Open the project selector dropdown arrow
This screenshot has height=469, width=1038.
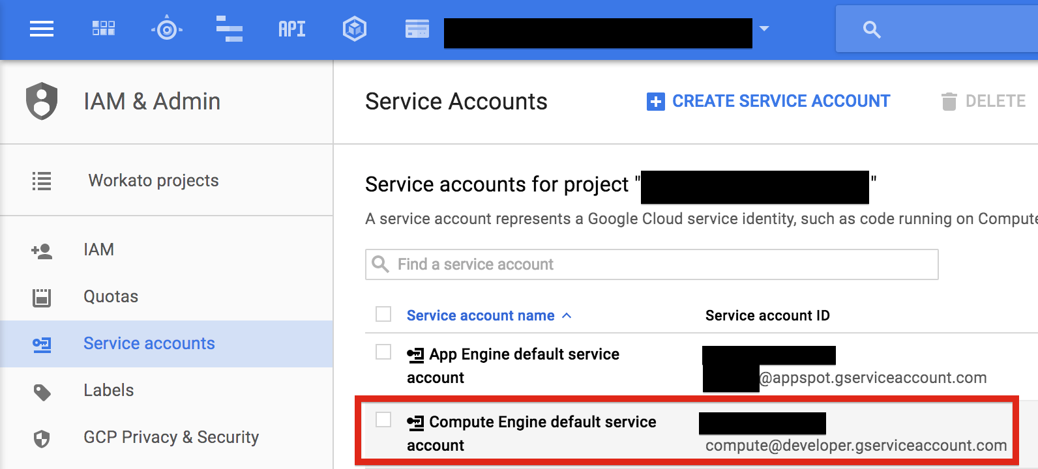click(764, 29)
